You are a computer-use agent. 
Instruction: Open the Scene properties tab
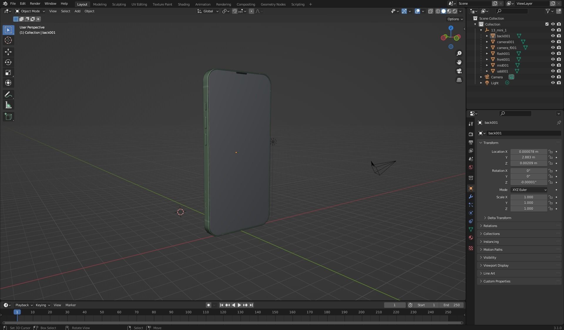pos(471,159)
